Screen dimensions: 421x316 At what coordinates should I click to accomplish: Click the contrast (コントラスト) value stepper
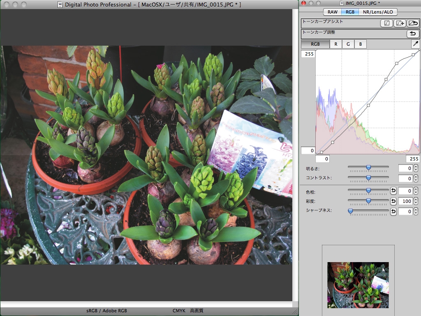coord(416,179)
